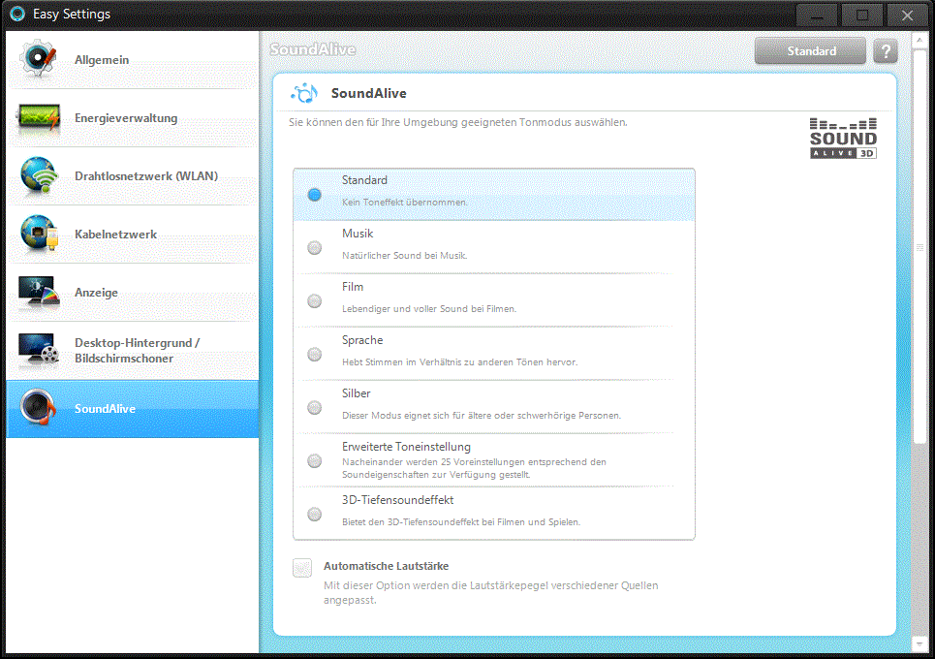Open help with the question mark button
Viewport: 935px width, 659px height.
pos(886,51)
